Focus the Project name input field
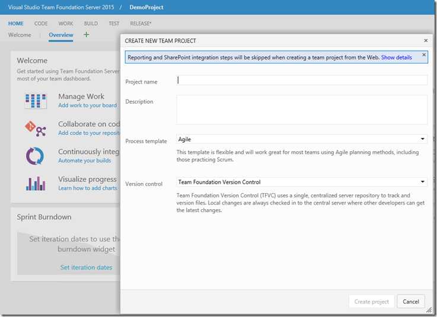 pyautogui.click(x=302, y=80)
